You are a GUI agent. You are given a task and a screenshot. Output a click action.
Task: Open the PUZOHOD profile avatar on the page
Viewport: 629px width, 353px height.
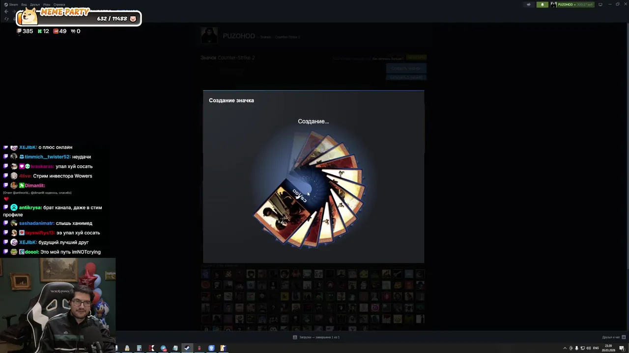209,36
